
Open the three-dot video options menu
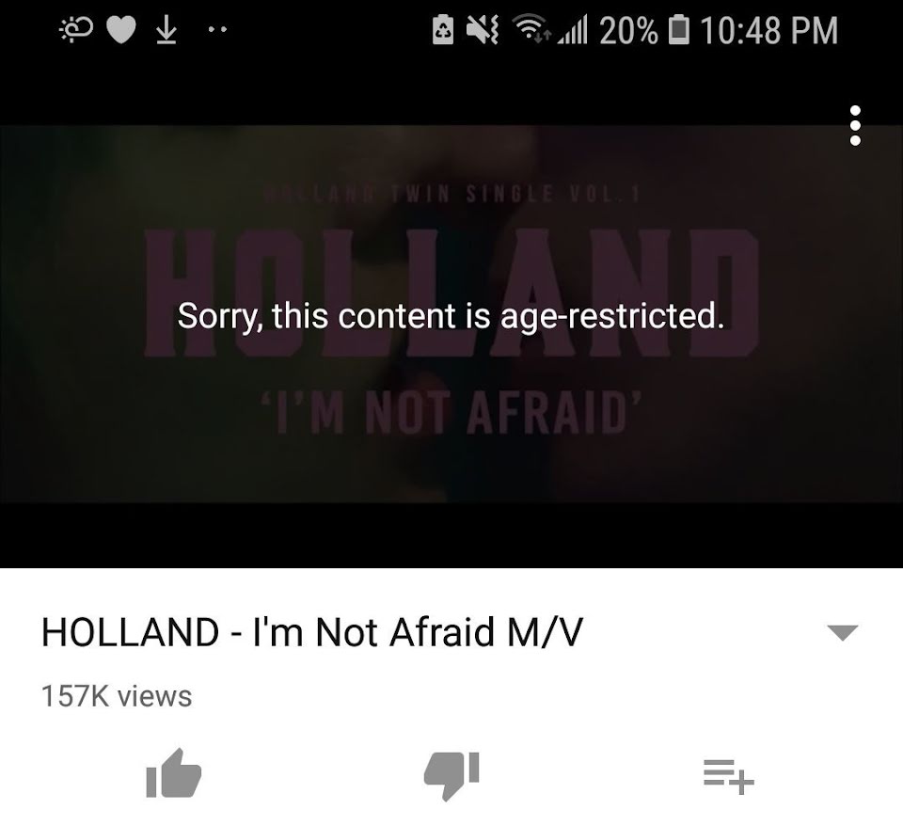(x=855, y=126)
